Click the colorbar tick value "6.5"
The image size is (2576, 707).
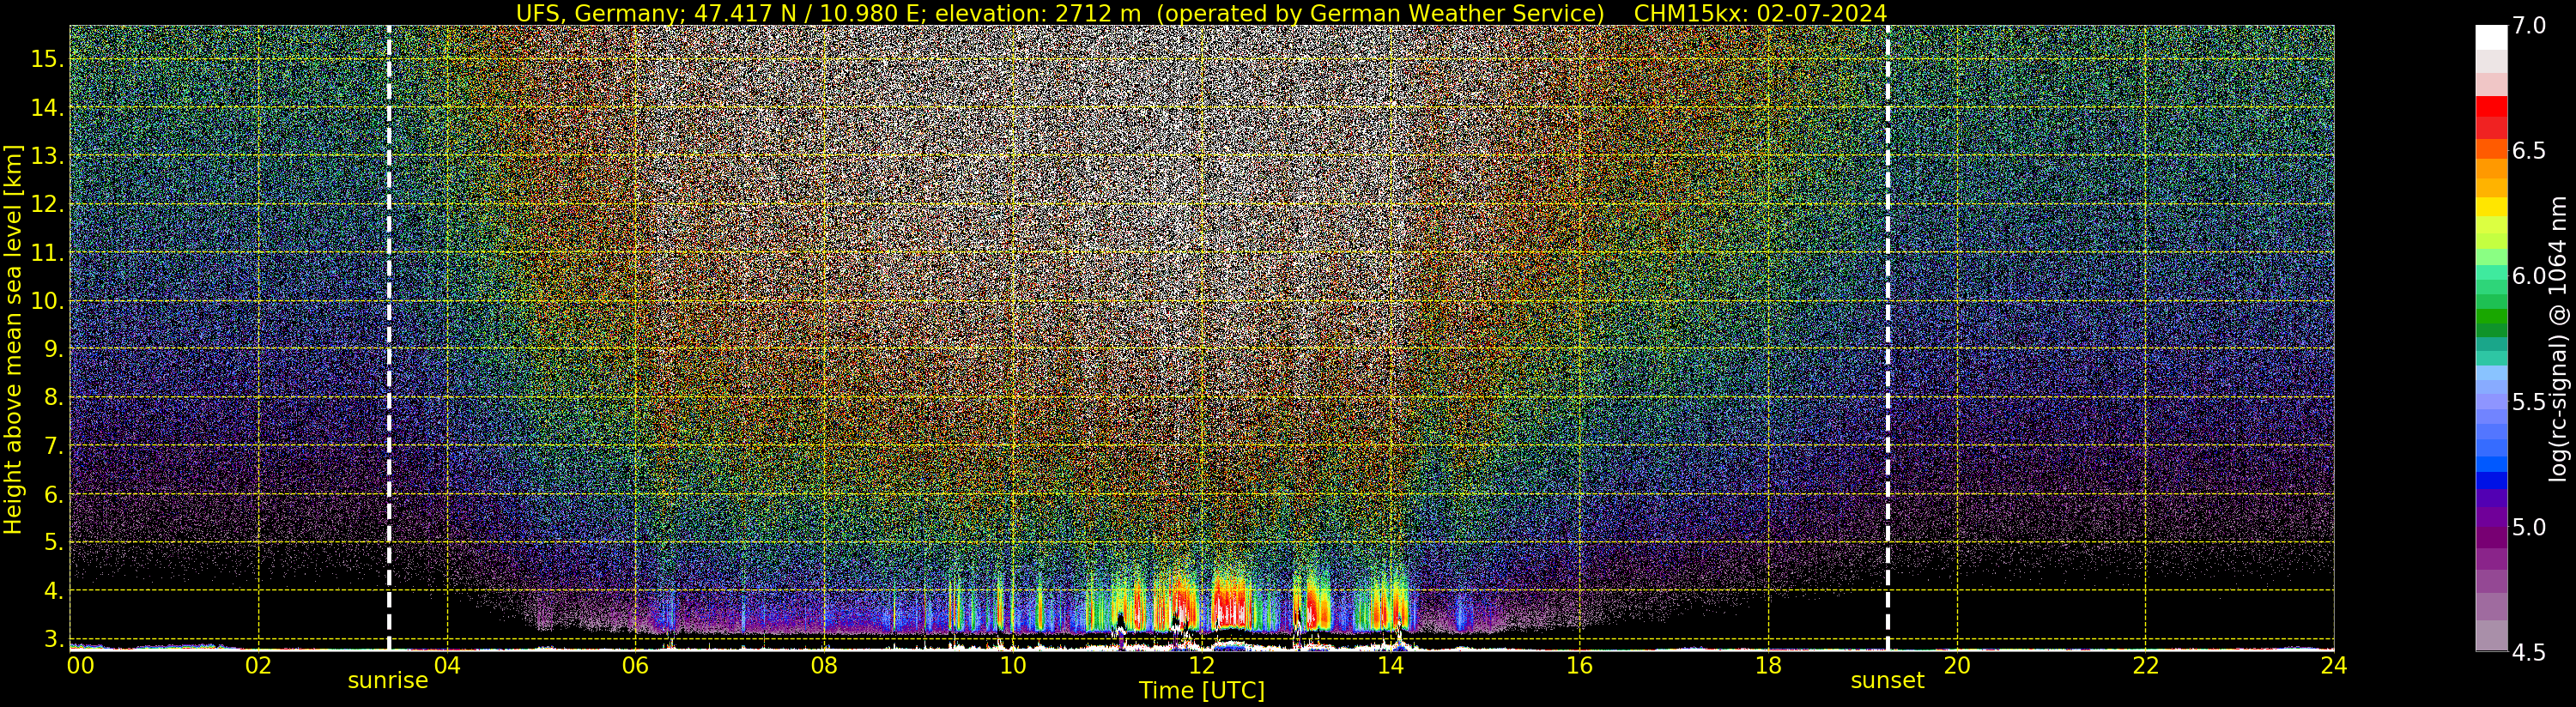pyautogui.click(x=2528, y=151)
